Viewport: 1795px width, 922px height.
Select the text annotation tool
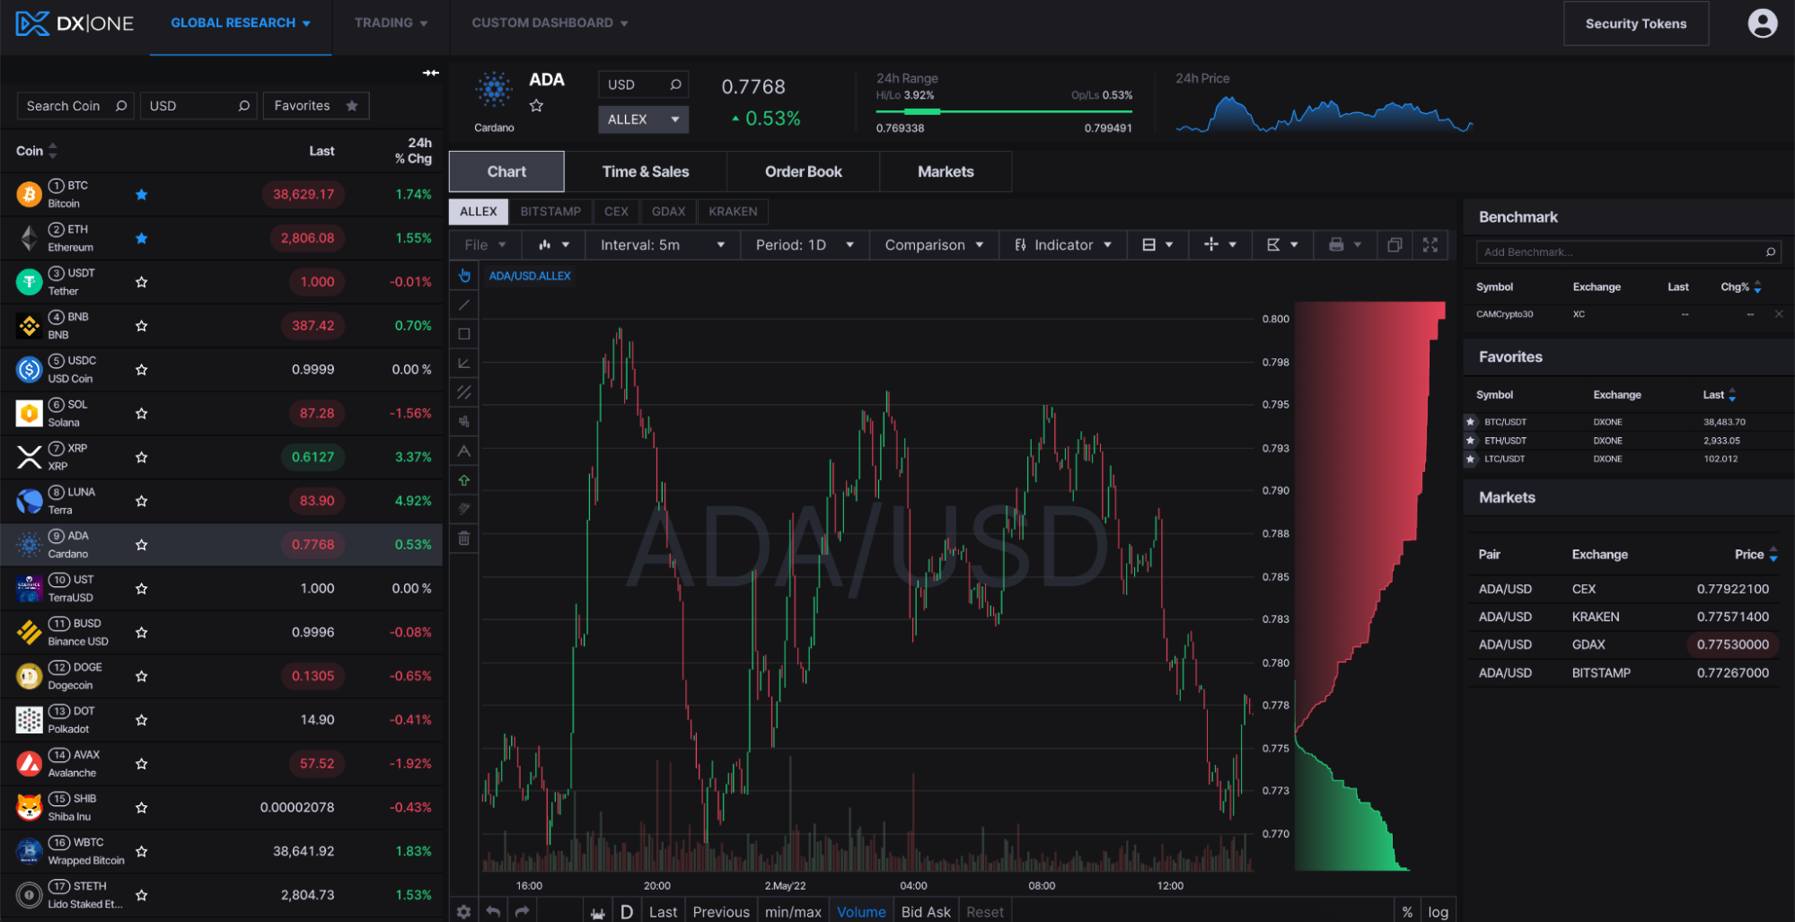(x=464, y=451)
